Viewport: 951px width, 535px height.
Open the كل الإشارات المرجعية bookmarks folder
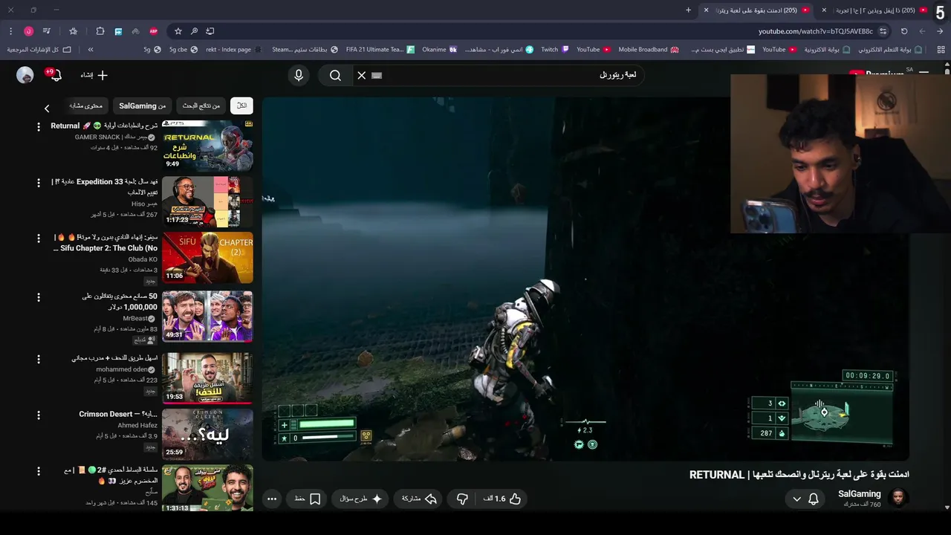[39, 50]
